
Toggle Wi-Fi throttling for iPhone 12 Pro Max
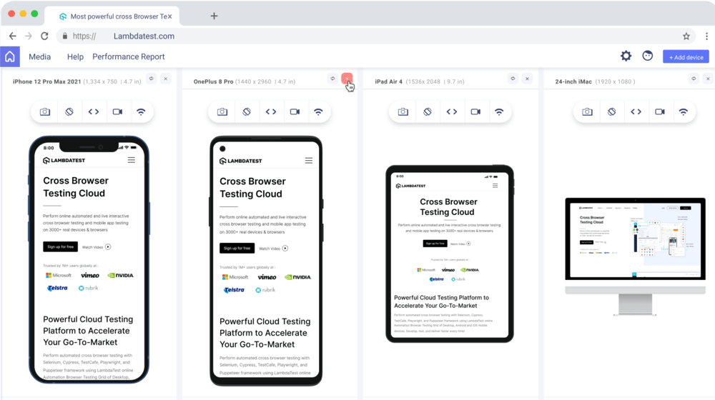coord(142,111)
